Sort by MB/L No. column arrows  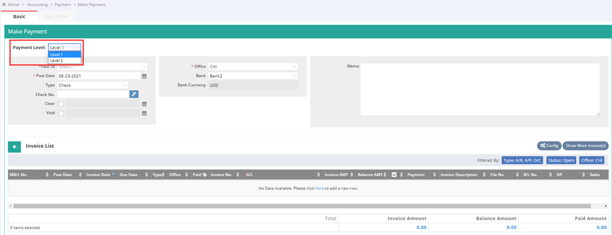point(47,175)
